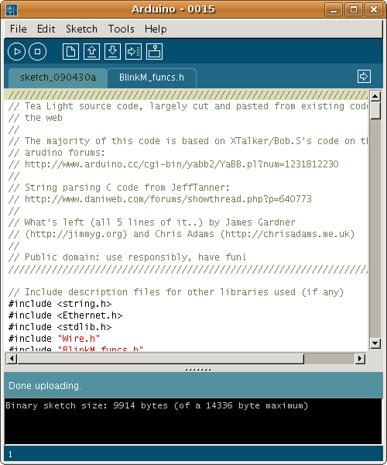Image resolution: width=387 pixels, height=465 pixels.
Task: Minimize the Arduino window
Action: click(334, 10)
